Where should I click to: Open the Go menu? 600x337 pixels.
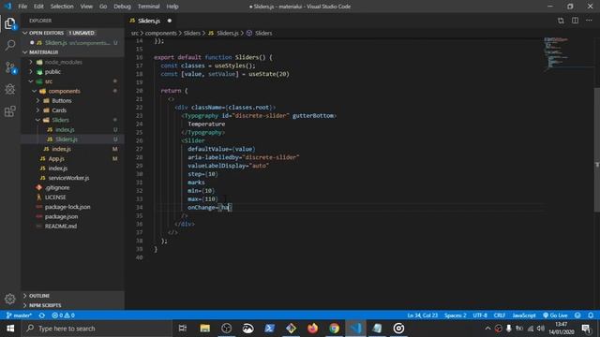103,7
